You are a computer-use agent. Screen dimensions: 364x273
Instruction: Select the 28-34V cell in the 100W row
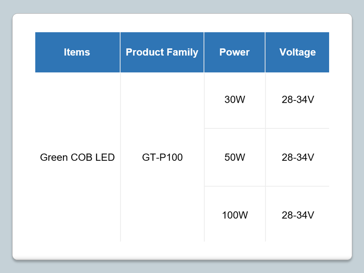tap(298, 215)
